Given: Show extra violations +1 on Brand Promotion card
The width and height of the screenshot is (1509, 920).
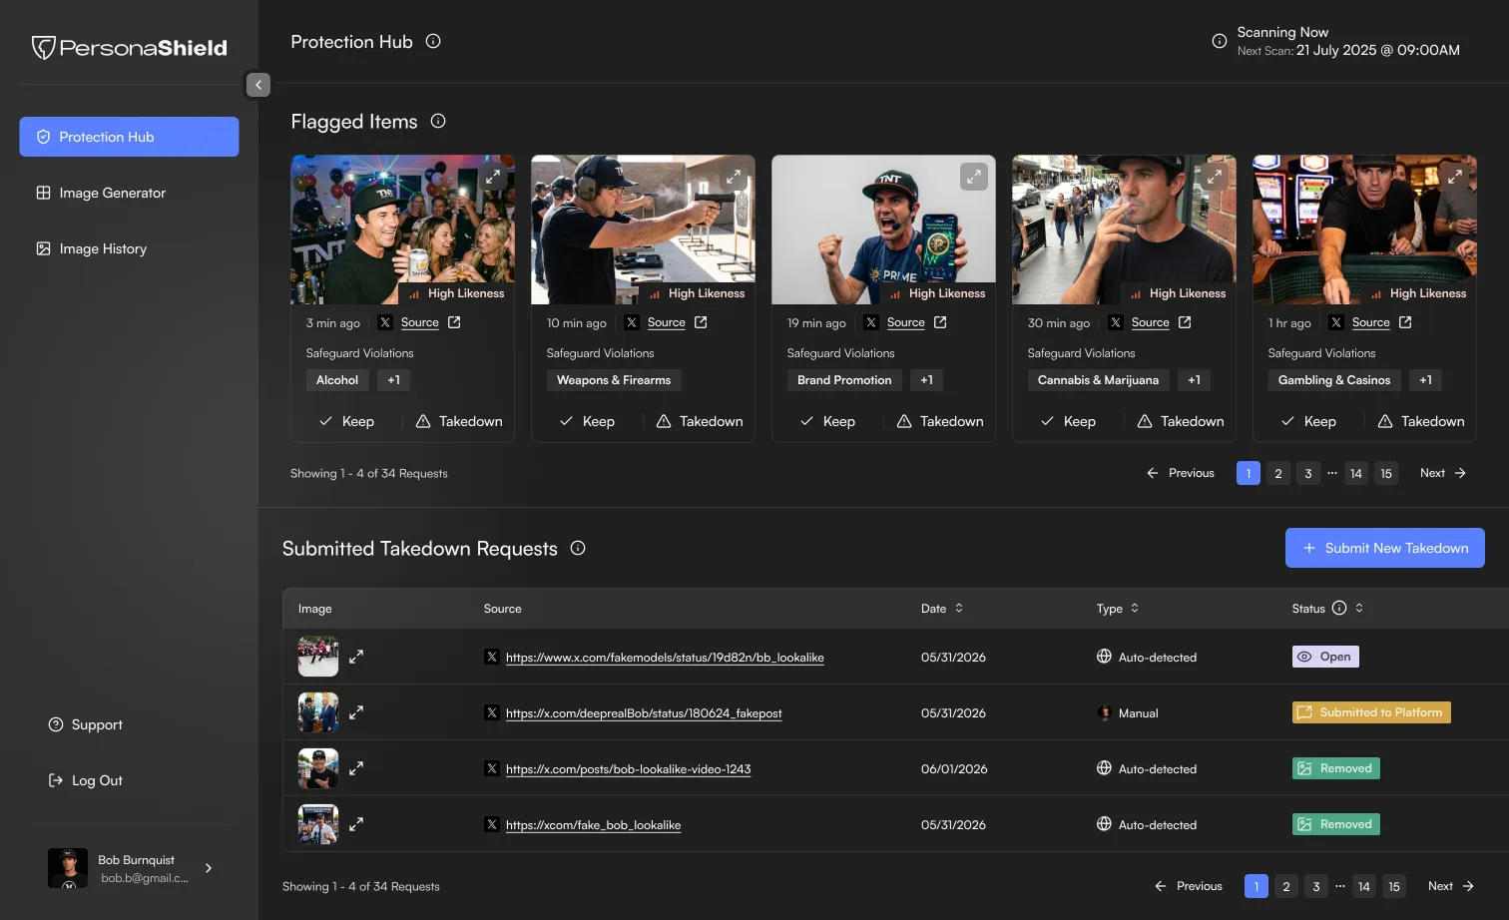Looking at the screenshot, I should point(927,380).
